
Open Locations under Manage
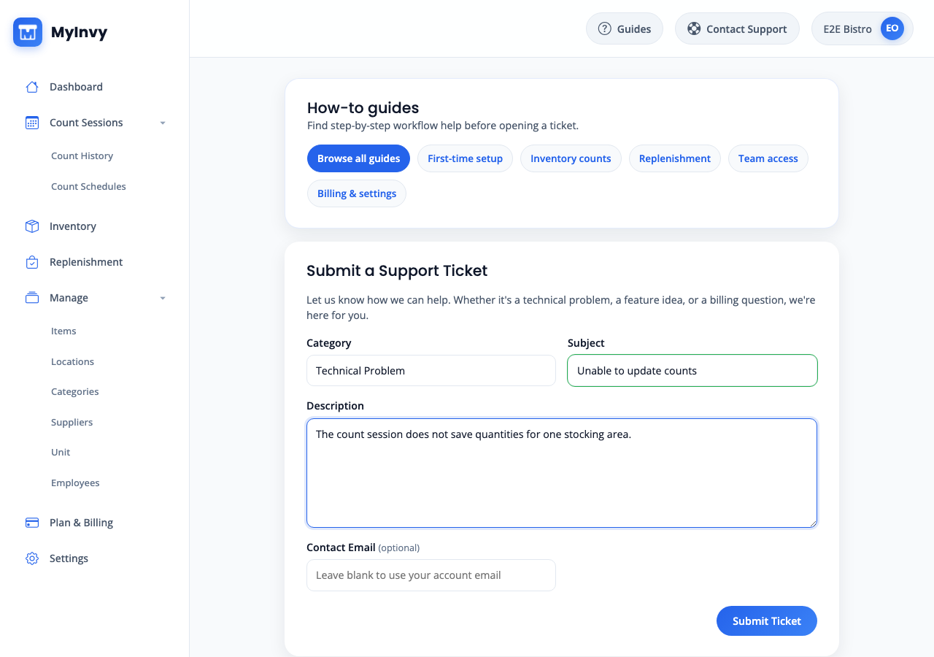point(72,362)
